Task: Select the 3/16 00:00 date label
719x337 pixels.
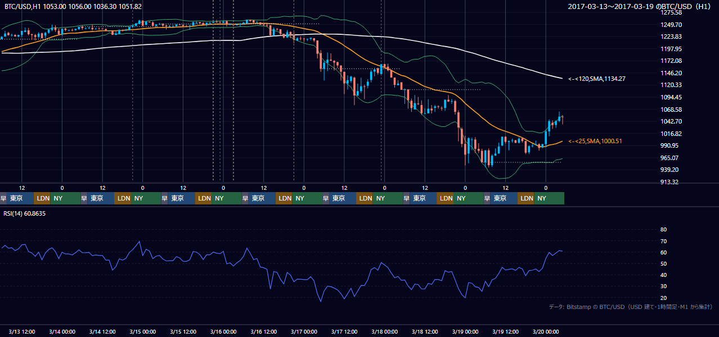Action: coord(223,331)
